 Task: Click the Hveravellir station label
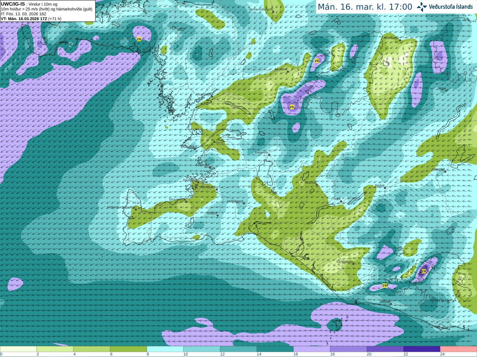pos(391,38)
